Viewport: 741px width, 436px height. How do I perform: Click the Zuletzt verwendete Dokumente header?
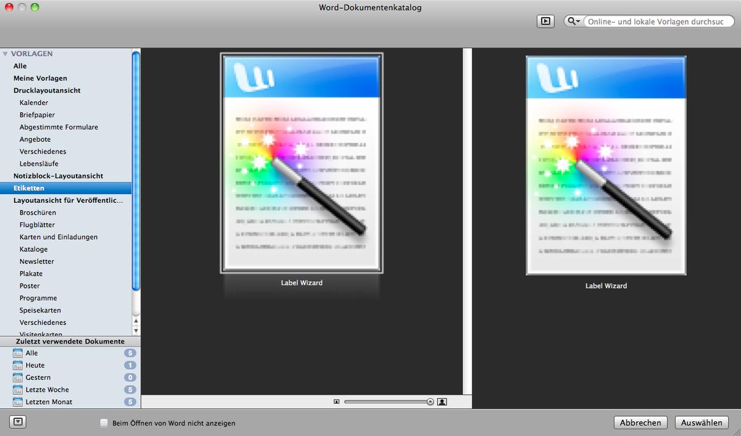70,341
